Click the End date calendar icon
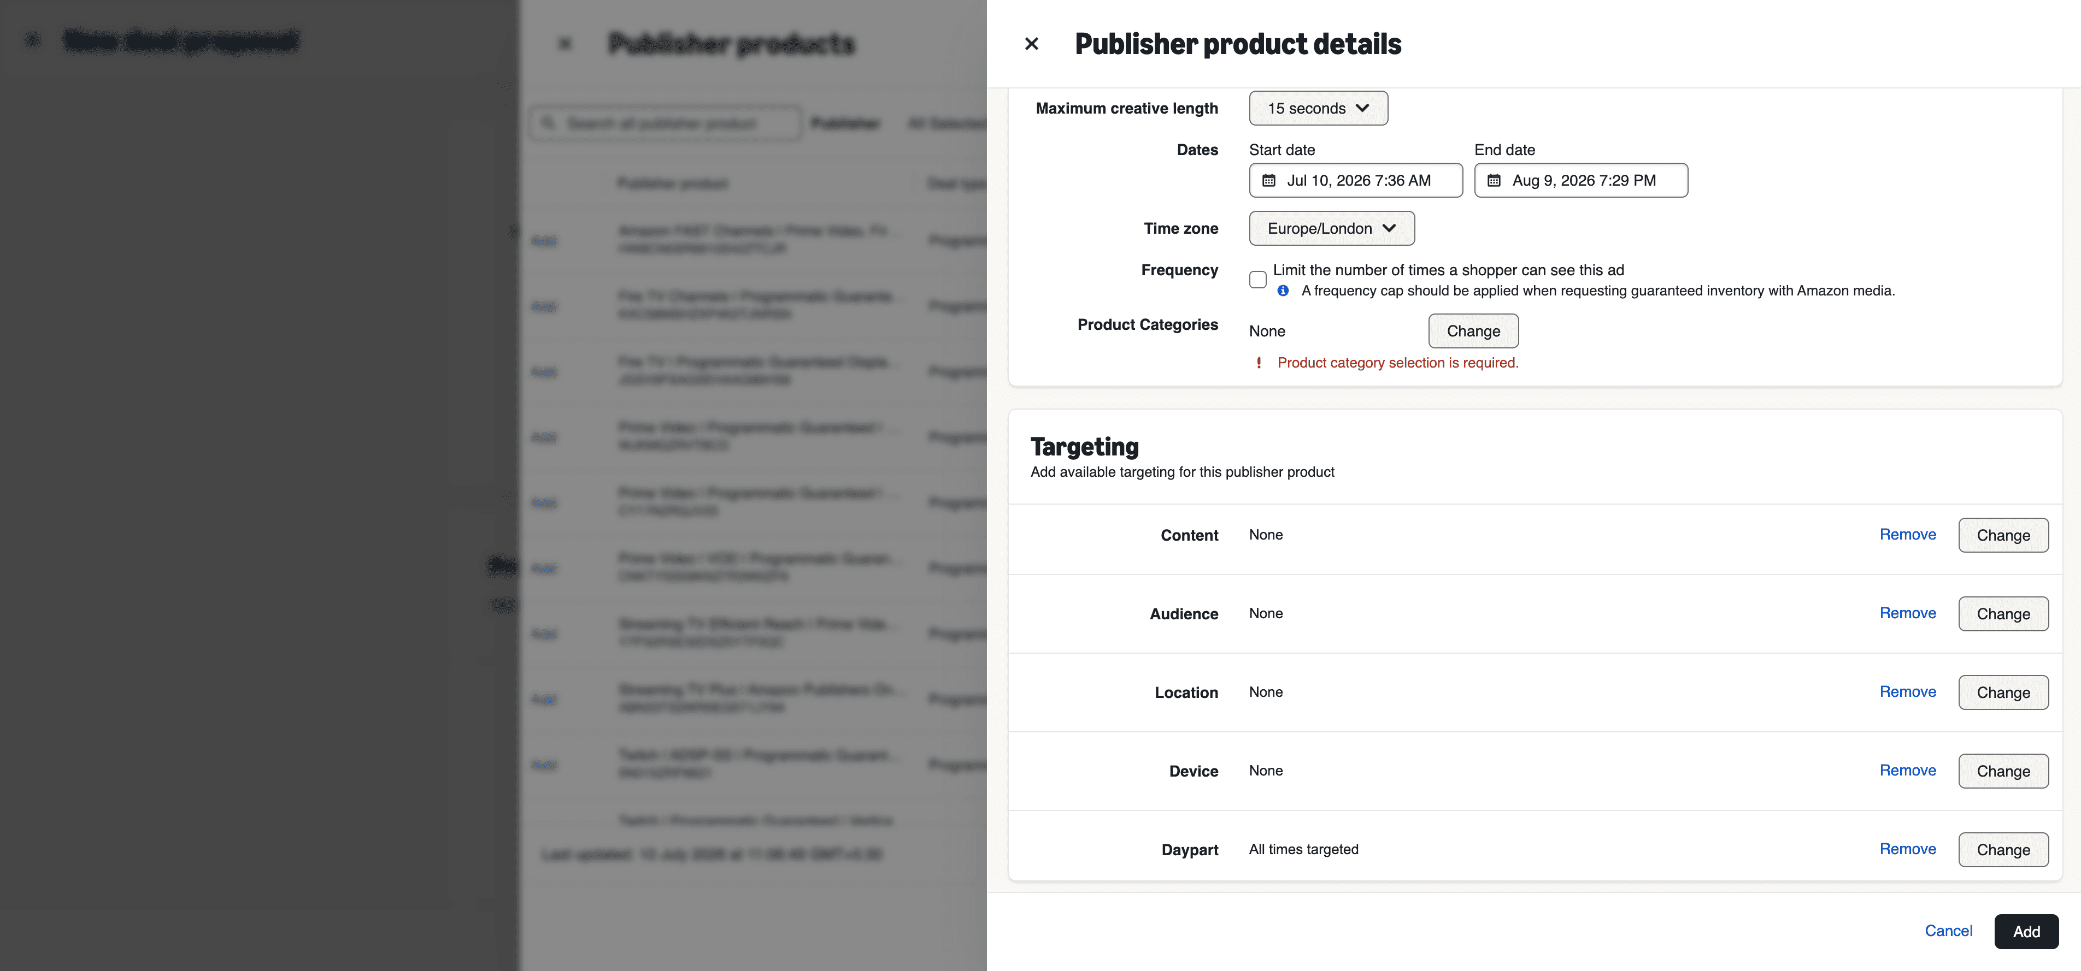 1495,181
